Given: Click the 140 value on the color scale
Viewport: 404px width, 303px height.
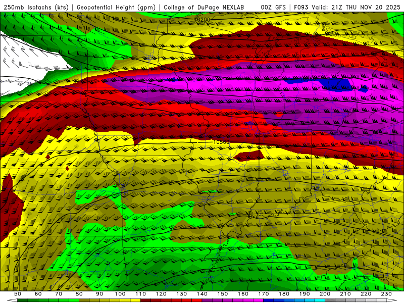Looking at the screenshot, I should coord(202,294).
